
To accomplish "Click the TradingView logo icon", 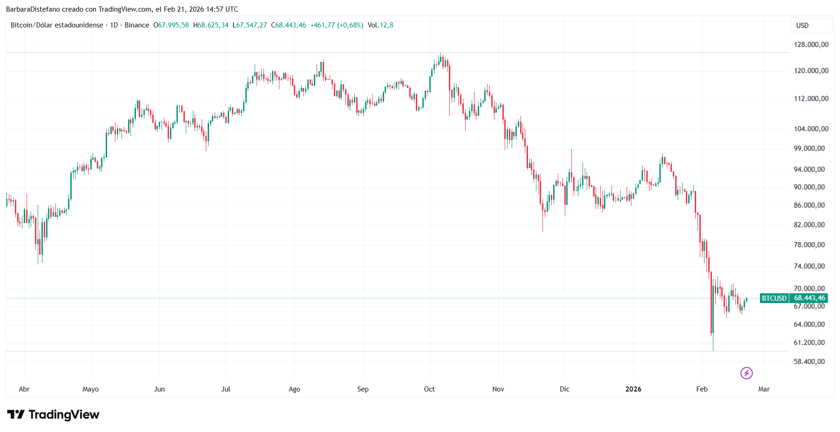I will pyautogui.click(x=16, y=414).
